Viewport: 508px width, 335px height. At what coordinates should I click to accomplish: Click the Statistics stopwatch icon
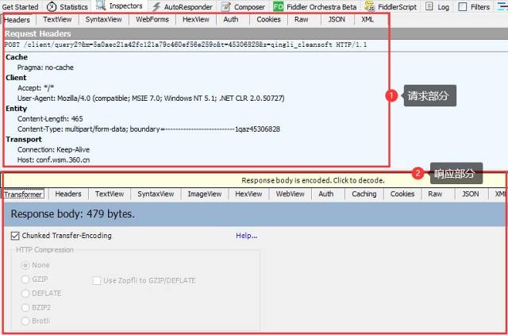tap(52, 6)
